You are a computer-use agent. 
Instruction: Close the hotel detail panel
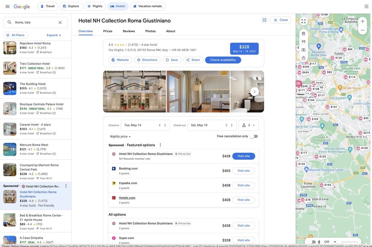(x=281, y=20)
